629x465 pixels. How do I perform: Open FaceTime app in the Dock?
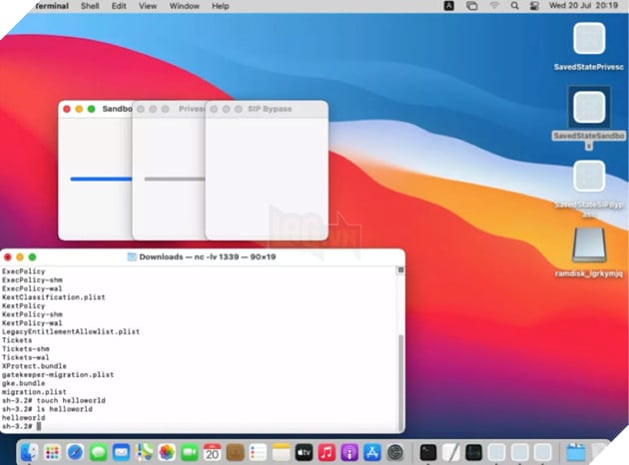coord(190,453)
